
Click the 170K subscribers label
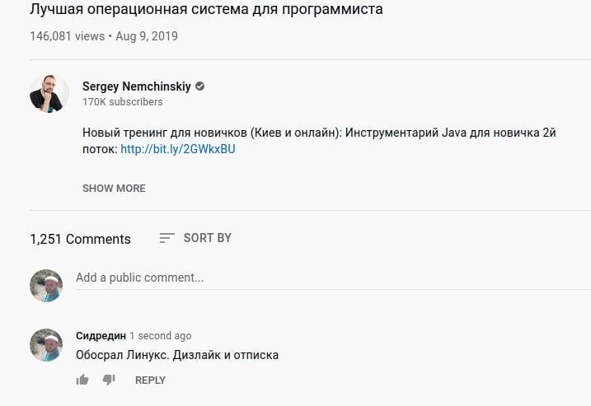click(x=123, y=102)
